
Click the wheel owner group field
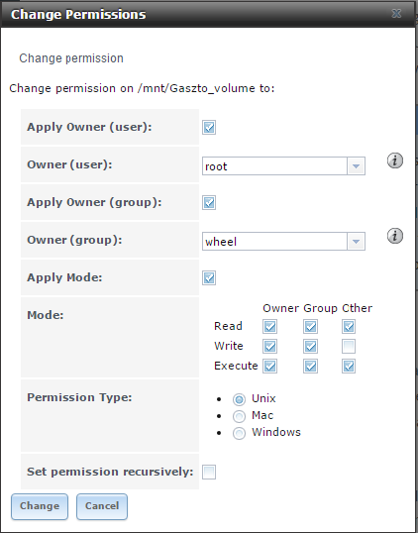click(x=274, y=242)
